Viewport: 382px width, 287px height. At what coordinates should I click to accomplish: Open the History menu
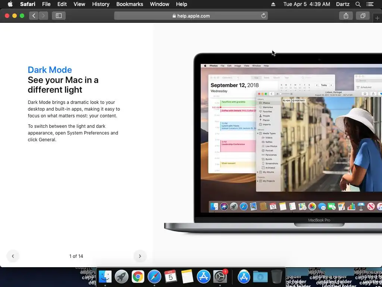tap(101, 4)
